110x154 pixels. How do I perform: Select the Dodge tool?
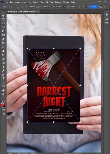(3, 70)
